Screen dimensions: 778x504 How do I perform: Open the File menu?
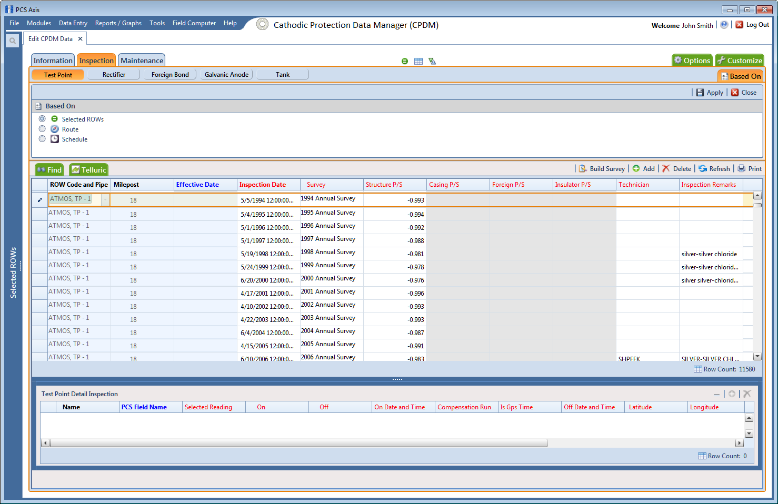coord(14,23)
